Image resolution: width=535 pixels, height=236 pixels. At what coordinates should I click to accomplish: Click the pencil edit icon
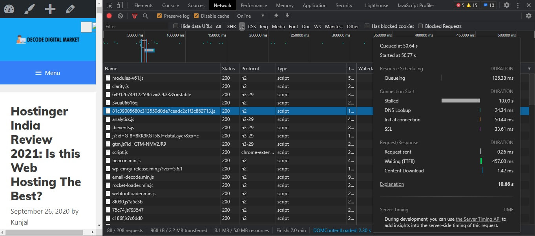(70, 9)
